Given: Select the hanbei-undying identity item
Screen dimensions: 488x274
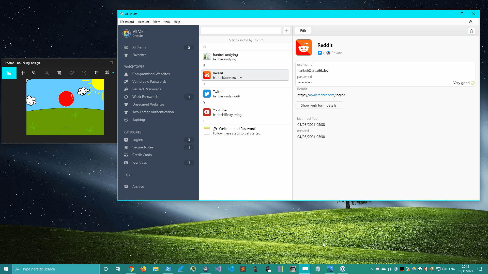Looking at the screenshot, I should pyautogui.click(x=246, y=57).
